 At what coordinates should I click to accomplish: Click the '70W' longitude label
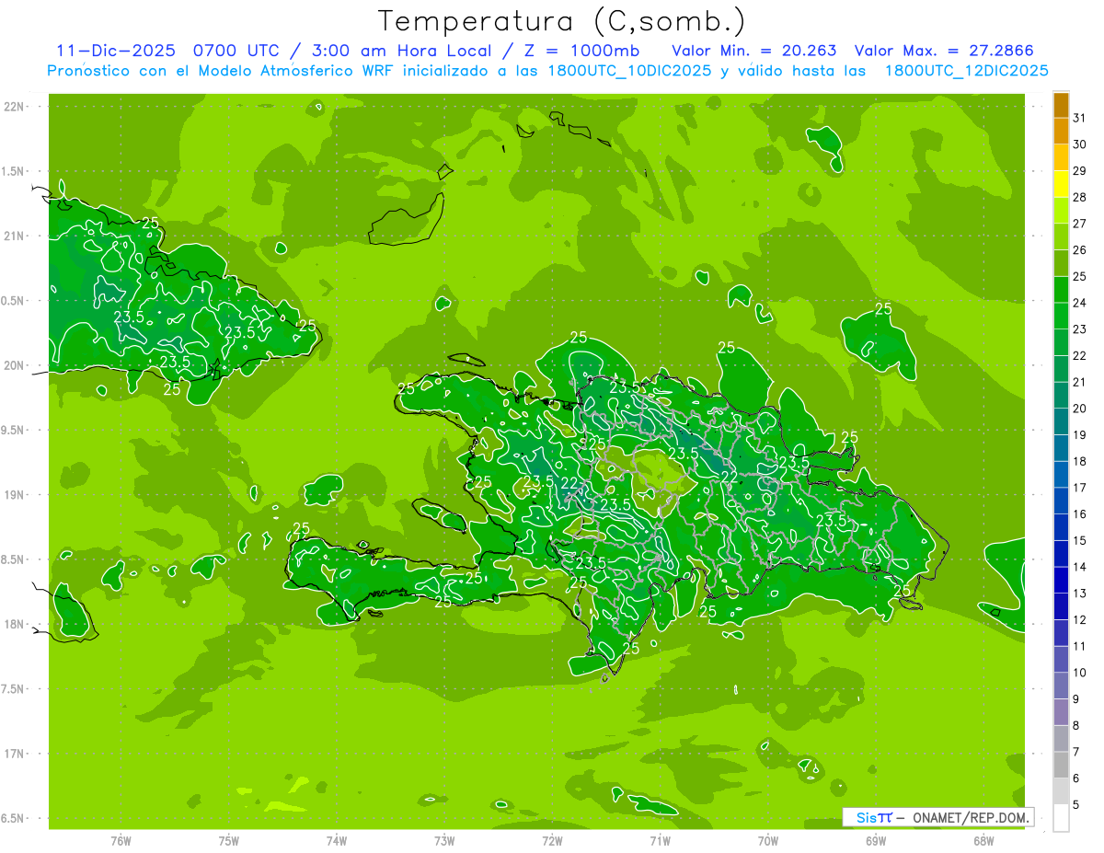click(768, 841)
